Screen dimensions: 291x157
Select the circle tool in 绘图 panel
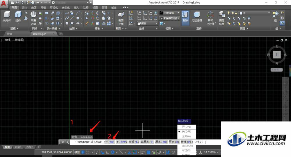click(x=78, y=18)
